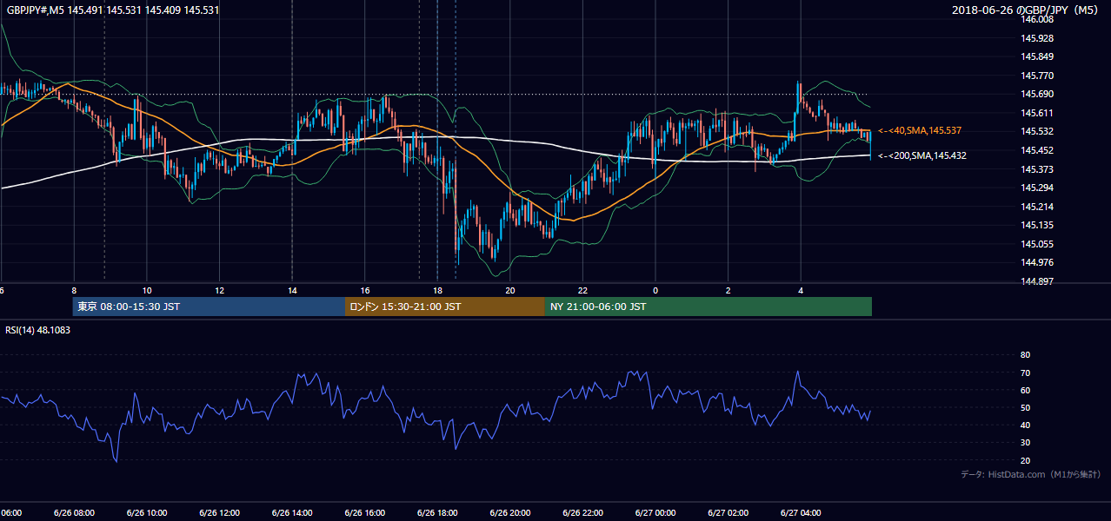Click the RSI 20 level label
1111x521 pixels.
coord(1025,460)
